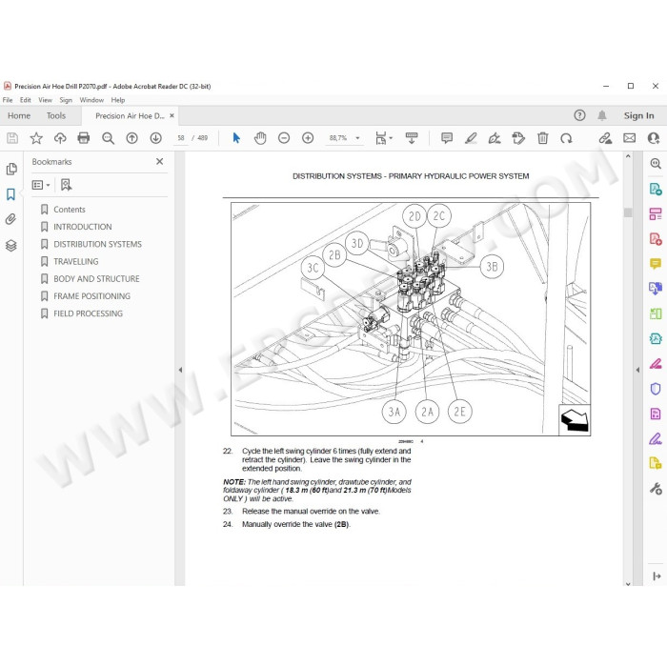Send file by email envelope icon
The width and height of the screenshot is (667, 667).
click(630, 138)
